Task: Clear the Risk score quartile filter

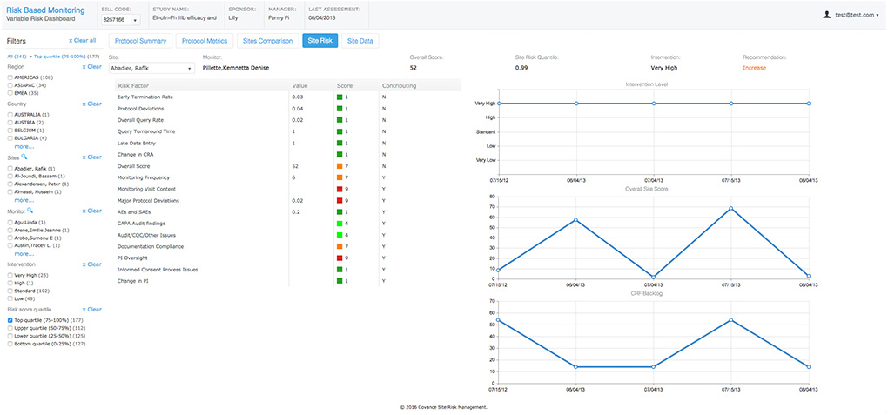Action: (x=91, y=310)
